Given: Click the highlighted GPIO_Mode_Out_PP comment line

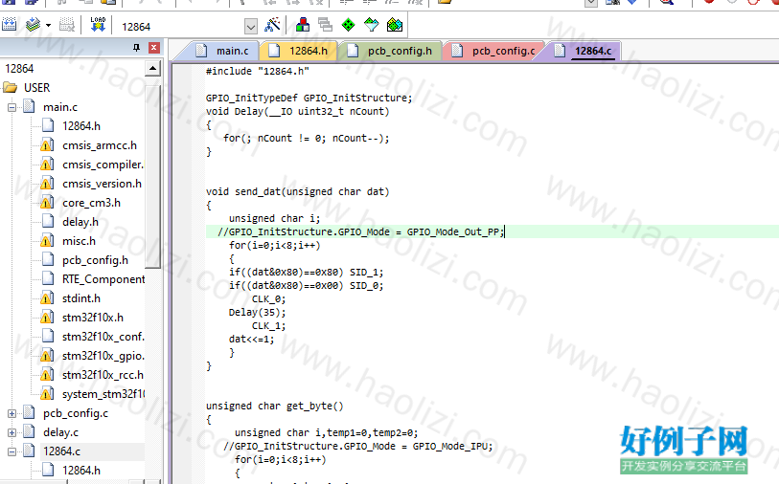Looking at the screenshot, I should click(x=360, y=231).
